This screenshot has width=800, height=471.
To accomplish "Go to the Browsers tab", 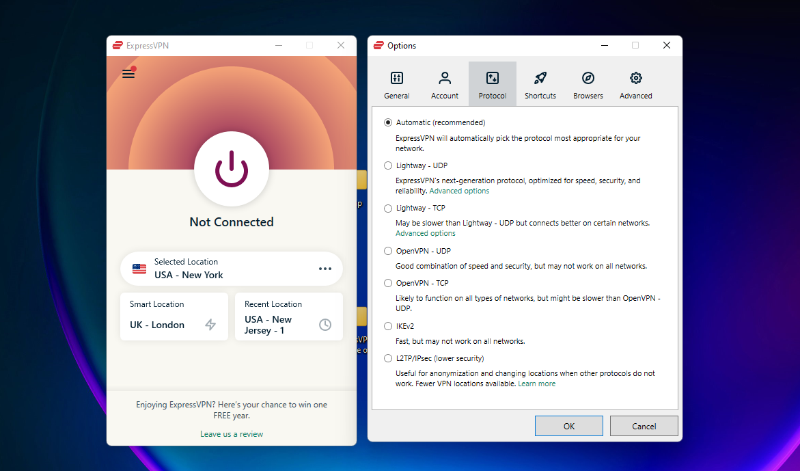I will tap(588, 84).
